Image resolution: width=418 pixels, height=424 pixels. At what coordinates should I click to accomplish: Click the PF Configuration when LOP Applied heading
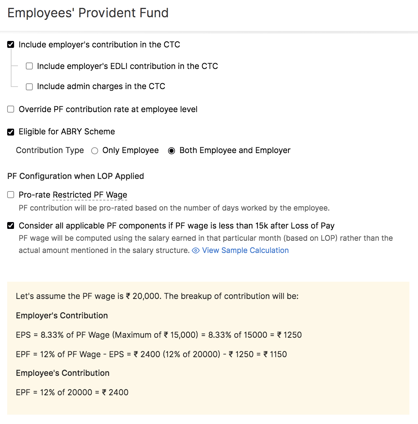75,176
